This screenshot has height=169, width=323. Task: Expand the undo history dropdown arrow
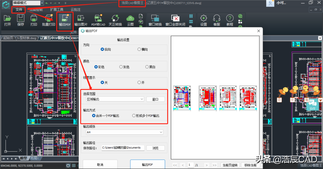[x=51, y=3]
